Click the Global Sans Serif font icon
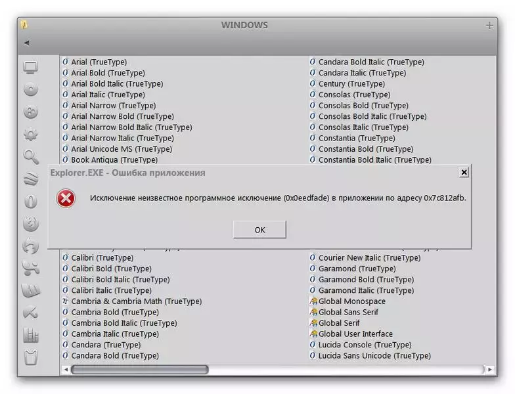 [x=314, y=312]
